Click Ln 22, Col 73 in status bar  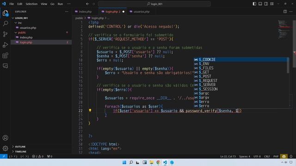(x=228, y=156)
